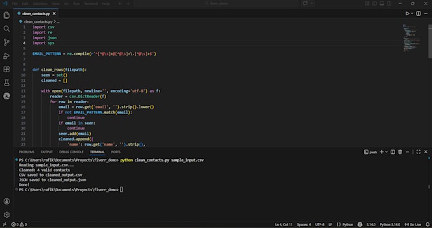The width and height of the screenshot is (432, 228).
Task: Open notifications bell icon
Action: click(428, 224)
